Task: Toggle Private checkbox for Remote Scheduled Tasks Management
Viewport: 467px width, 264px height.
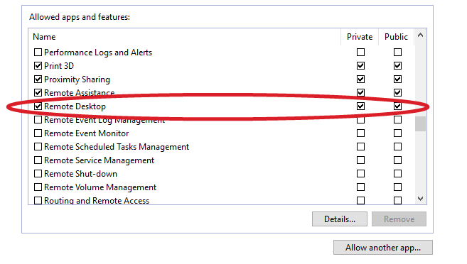Action: coord(360,147)
